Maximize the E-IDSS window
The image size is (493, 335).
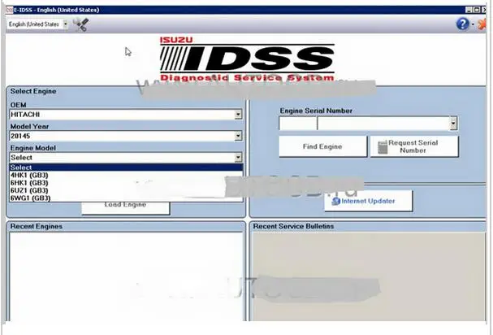(x=476, y=10)
